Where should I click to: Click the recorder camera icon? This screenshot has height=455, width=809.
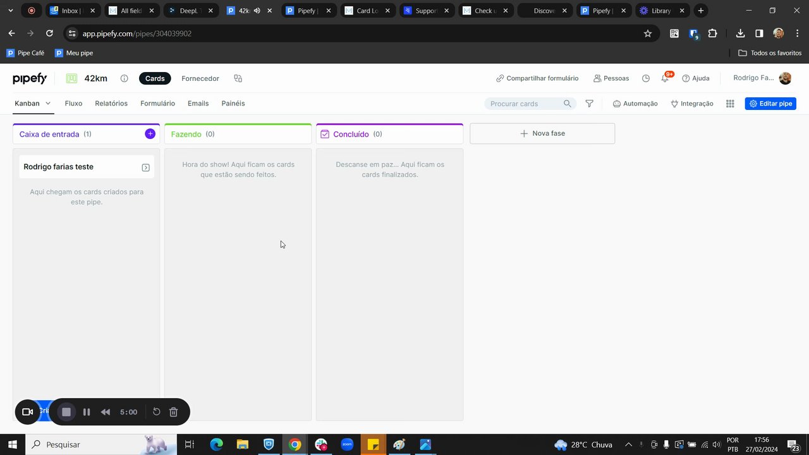(27, 412)
